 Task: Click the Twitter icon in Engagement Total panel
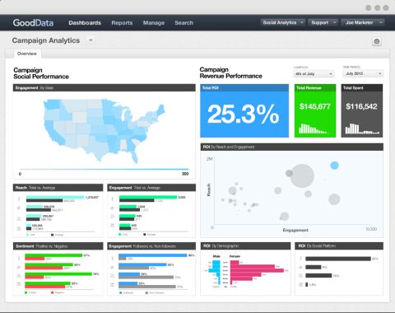click(113, 208)
